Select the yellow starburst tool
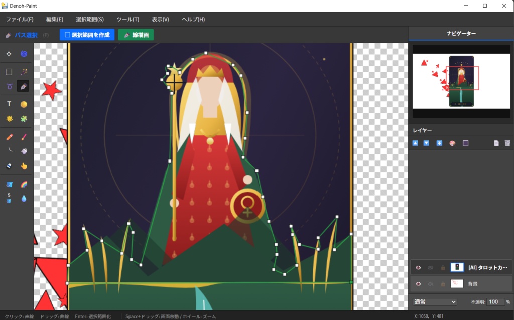Image resolution: width=514 pixels, height=320 pixels. click(9, 119)
